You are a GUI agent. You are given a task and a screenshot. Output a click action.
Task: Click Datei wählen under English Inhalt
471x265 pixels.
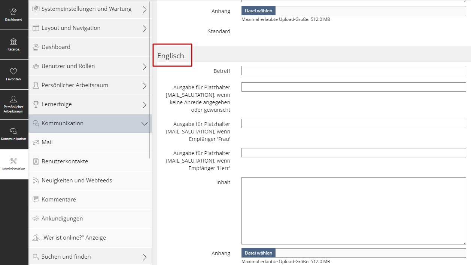[258, 253]
